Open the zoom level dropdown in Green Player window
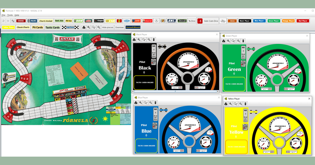 pos(233,41)
